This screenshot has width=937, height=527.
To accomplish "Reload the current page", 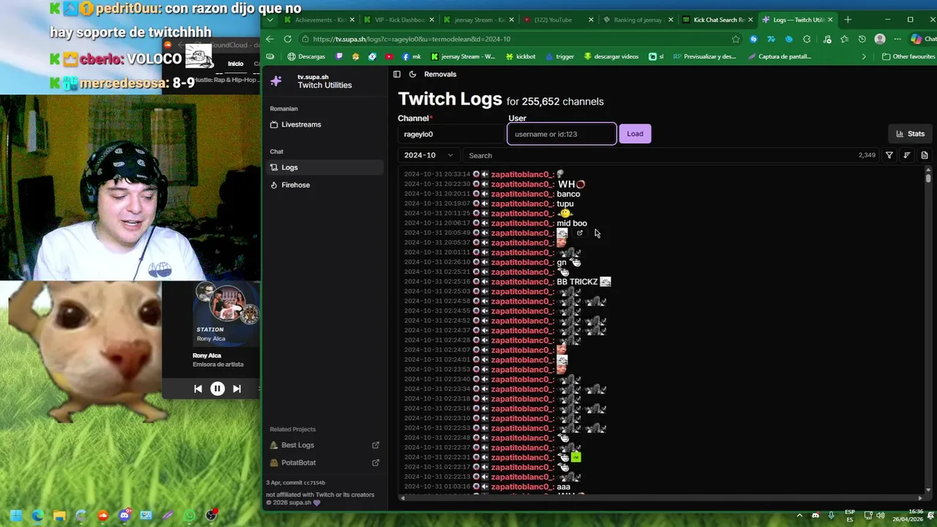I will 288,39.
